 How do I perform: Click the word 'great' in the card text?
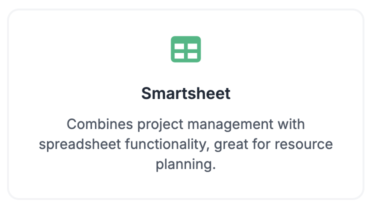[231, 144]
